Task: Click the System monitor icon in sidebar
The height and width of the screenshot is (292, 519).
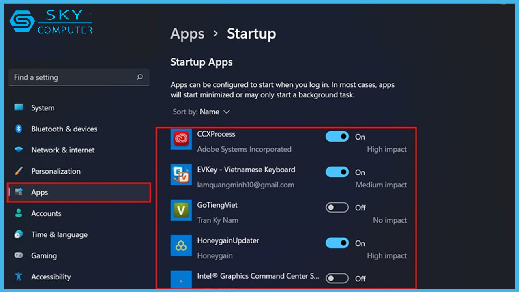Action: [x=19, y=107]
